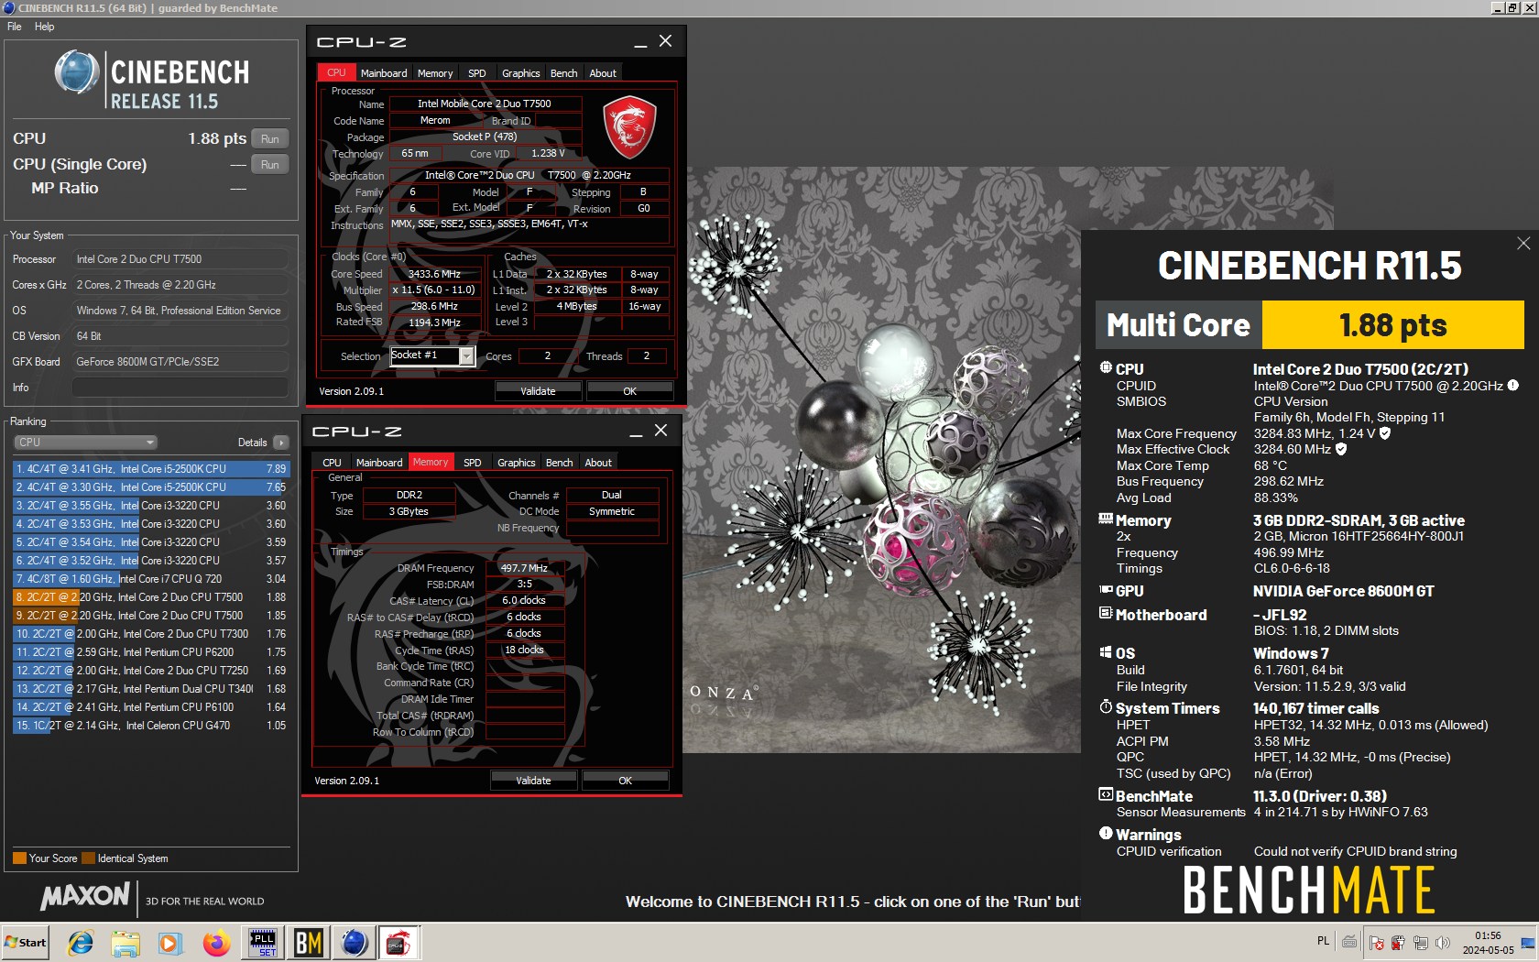Viewport: 1539px width, 962px height.
Task: Click the network tray icon
Action: pos(1421,943)
